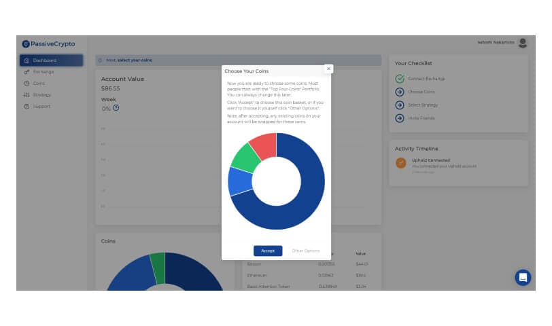The width and height of the screenshot is (552, 326).
Task: Open Strategy in the sidebar
Action: coord(42,95)
